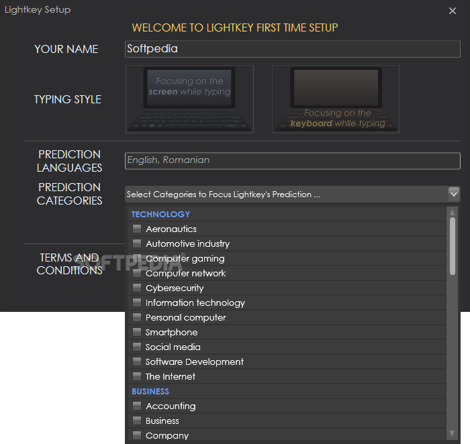Tick the Automotive industry checkbox

pyautogui.click(x=137, y=243)
